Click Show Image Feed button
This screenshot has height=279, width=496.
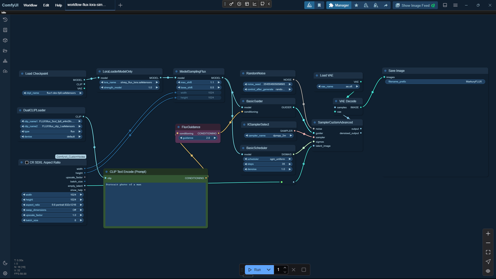click(x=415, y=5)
